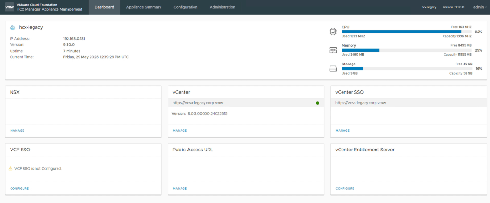490x203 pixels.
Task: Click the Free 8495 MB memory label
Action: [462, 45]
